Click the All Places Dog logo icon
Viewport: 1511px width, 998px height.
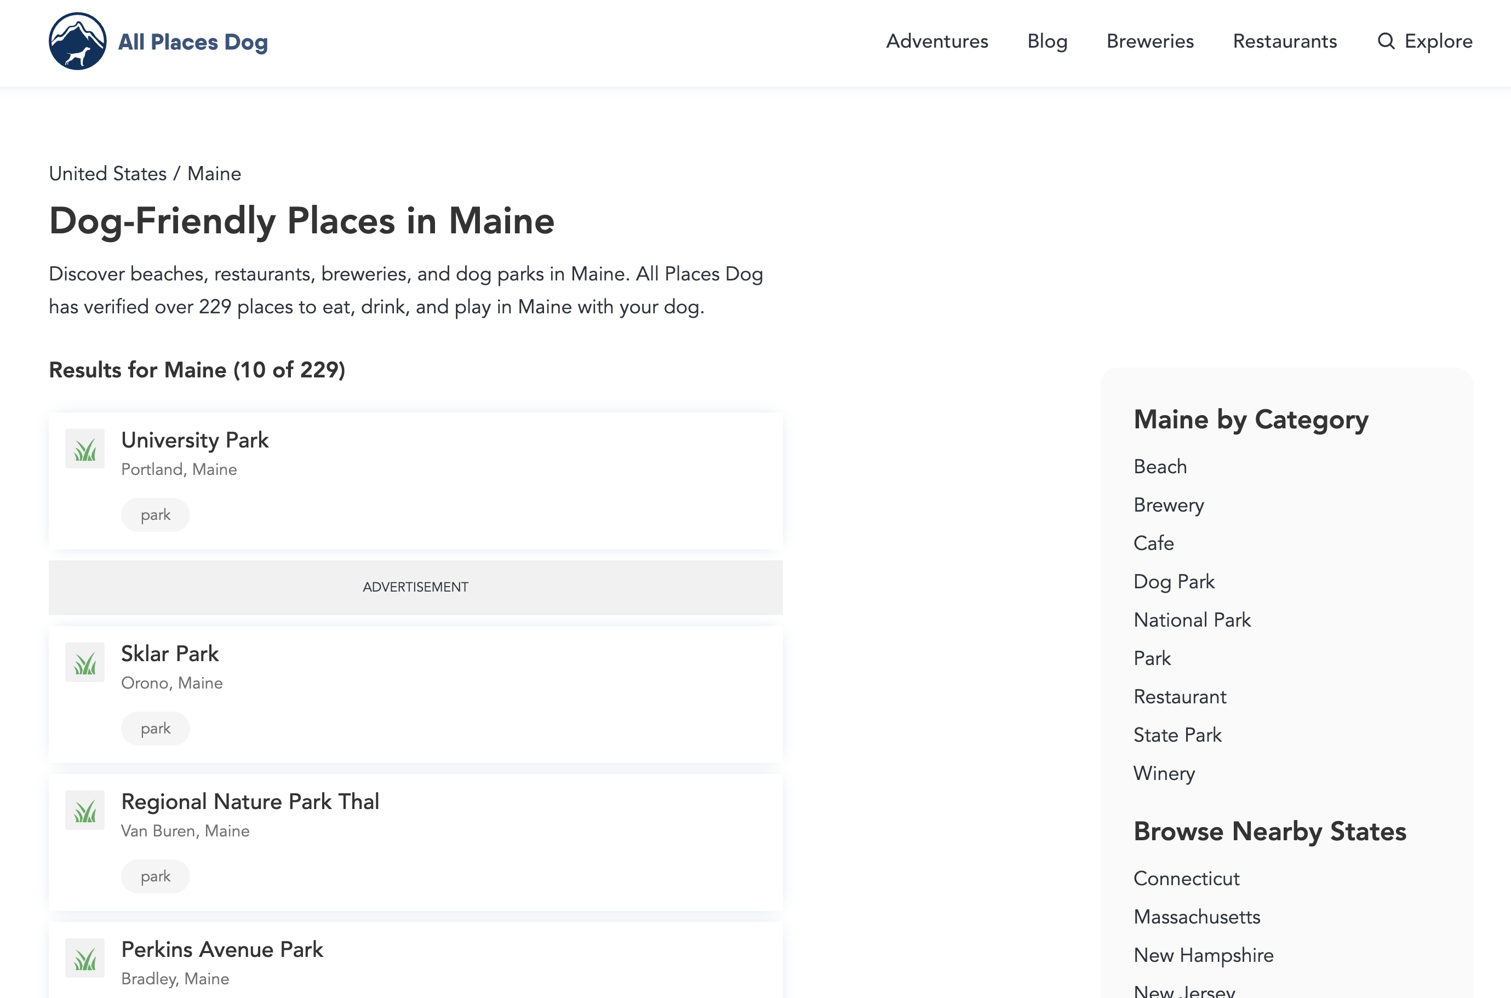(77, 42)
